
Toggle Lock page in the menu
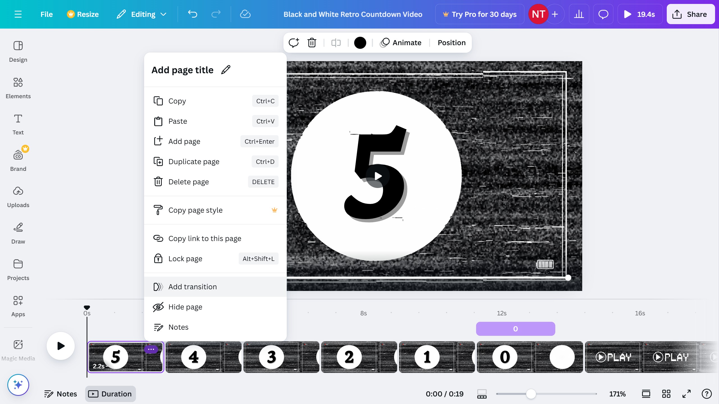(x=185, y=259)
